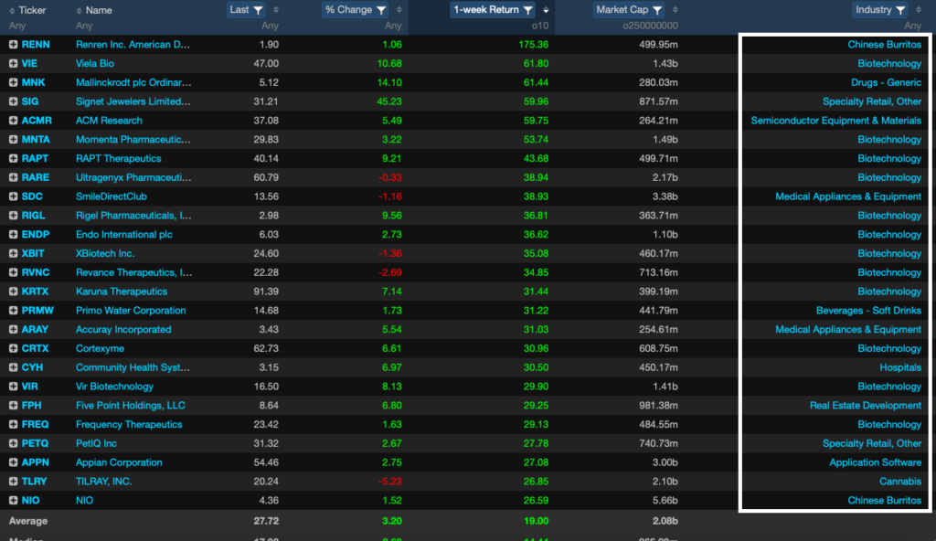Click the sort arrows beside Name header

79,11
